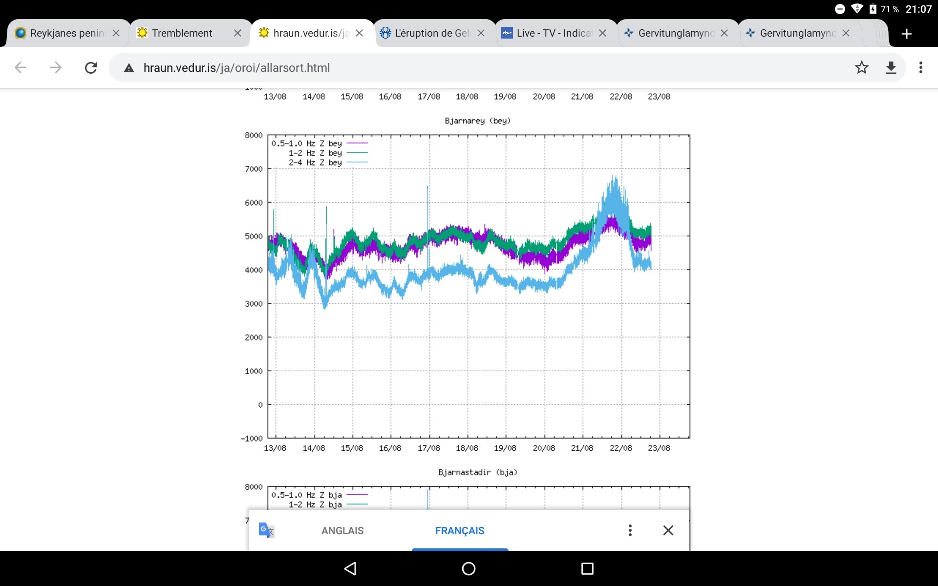Click the 0.5-1.0 Hz Z bey legend
This screenshot has width=938, height=586.
[319, 143]
